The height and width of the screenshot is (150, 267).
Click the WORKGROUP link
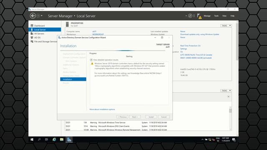pyautogui.click(x=98, y=34)
